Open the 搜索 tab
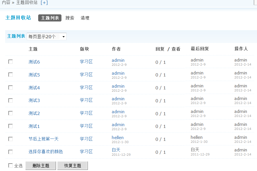The width and height of the screenshot is (257, 171). pyautogui.click(x=70, y=18)
